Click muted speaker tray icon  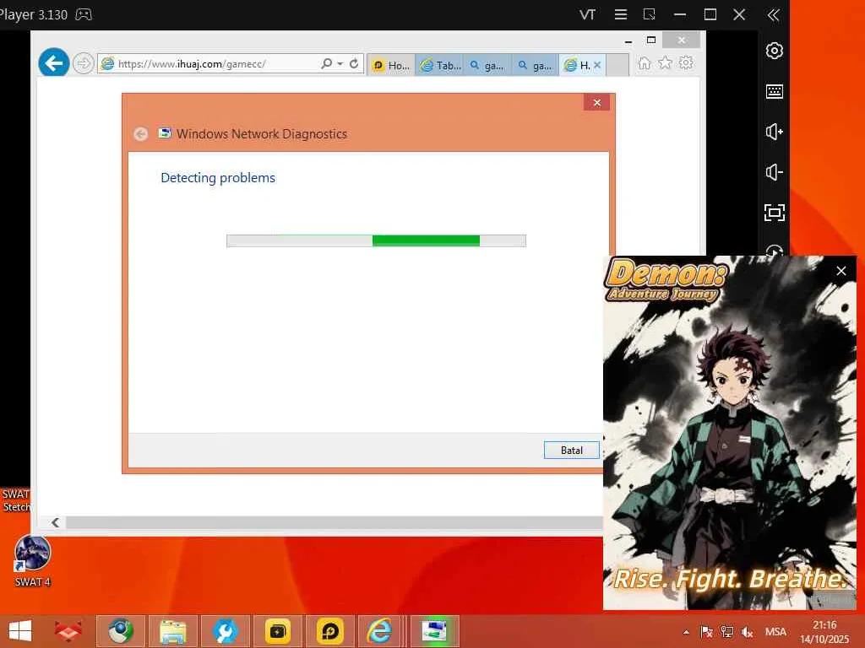click(748, 632)
